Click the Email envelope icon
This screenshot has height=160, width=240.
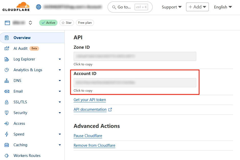pyautogui.click(x=7, y=91)
